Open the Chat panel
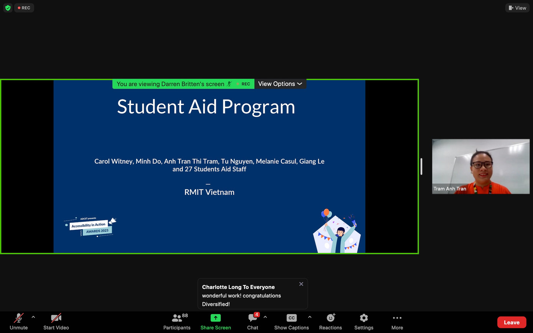533x333 pixels. tap(252, 321)
